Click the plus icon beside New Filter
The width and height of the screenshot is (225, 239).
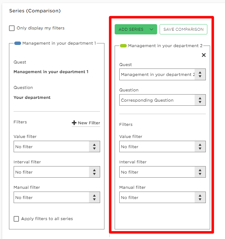tap(74, 123)
